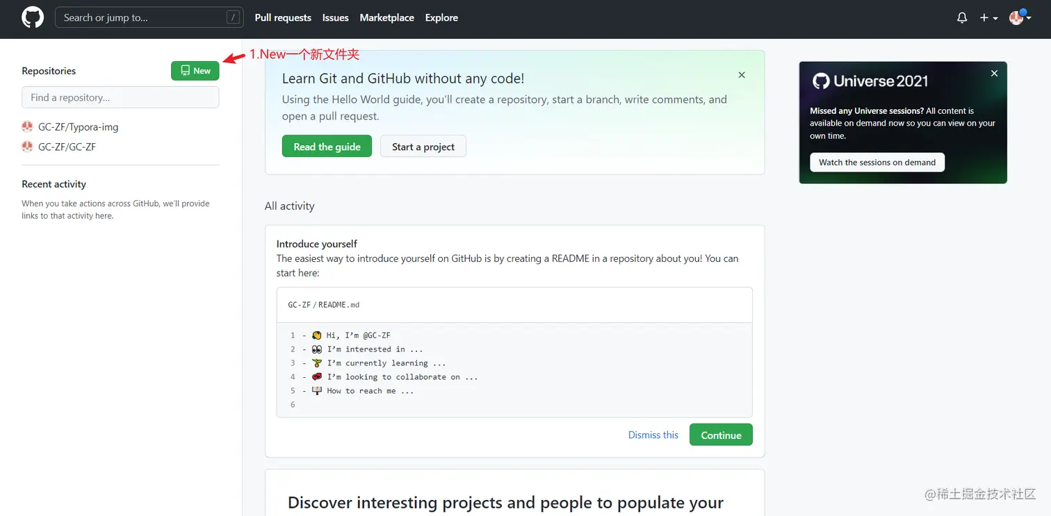The image size is (1051, 516).
Task: Click the GC-ZF / README.md file path
Action: (x=324, y=305)
